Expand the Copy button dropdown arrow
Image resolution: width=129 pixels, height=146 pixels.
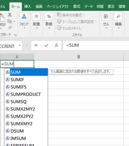click(x=14, y=22)
